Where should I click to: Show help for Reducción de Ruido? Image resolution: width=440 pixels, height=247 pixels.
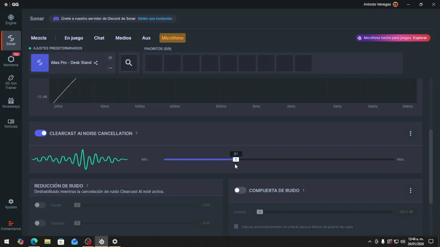pyautogui.click(x=87, y=186)
